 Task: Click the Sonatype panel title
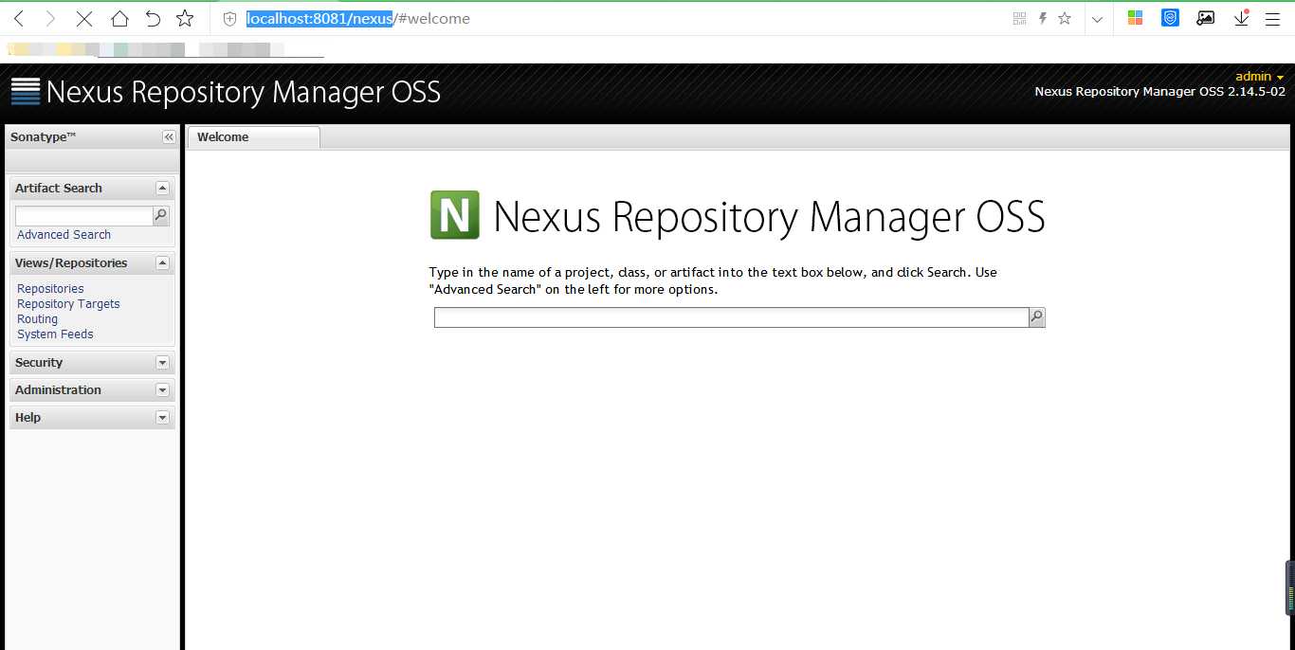43,137
